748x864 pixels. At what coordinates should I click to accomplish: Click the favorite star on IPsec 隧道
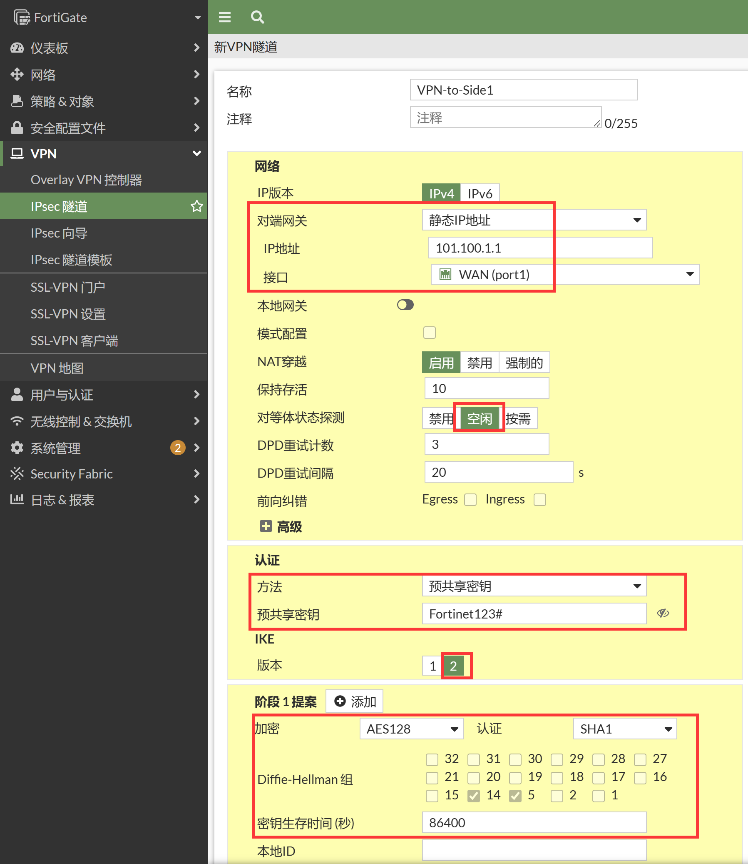tap(196, 206)
